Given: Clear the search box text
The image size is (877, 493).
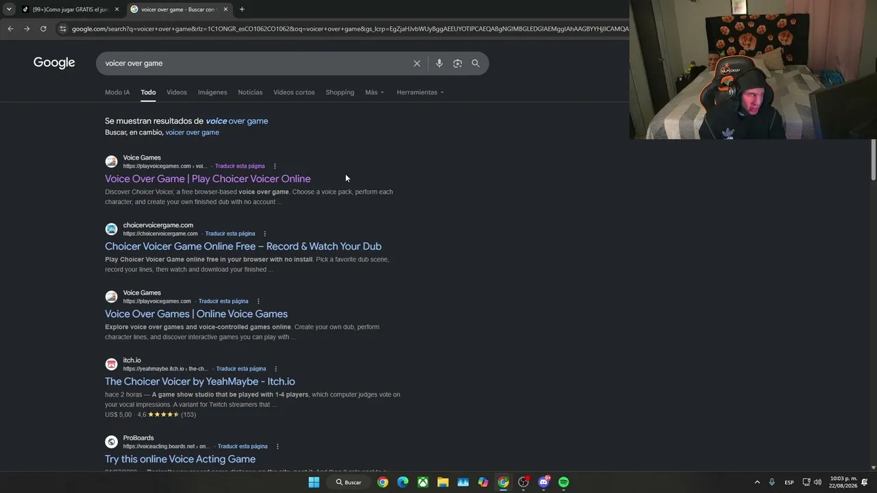Looking at the screenshot, I should coord(417,63).
